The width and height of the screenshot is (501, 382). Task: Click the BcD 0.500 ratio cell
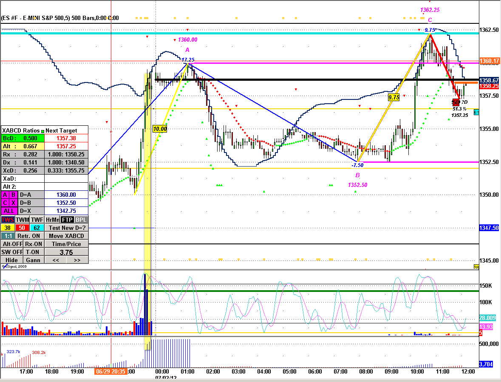tap(23, 138)
